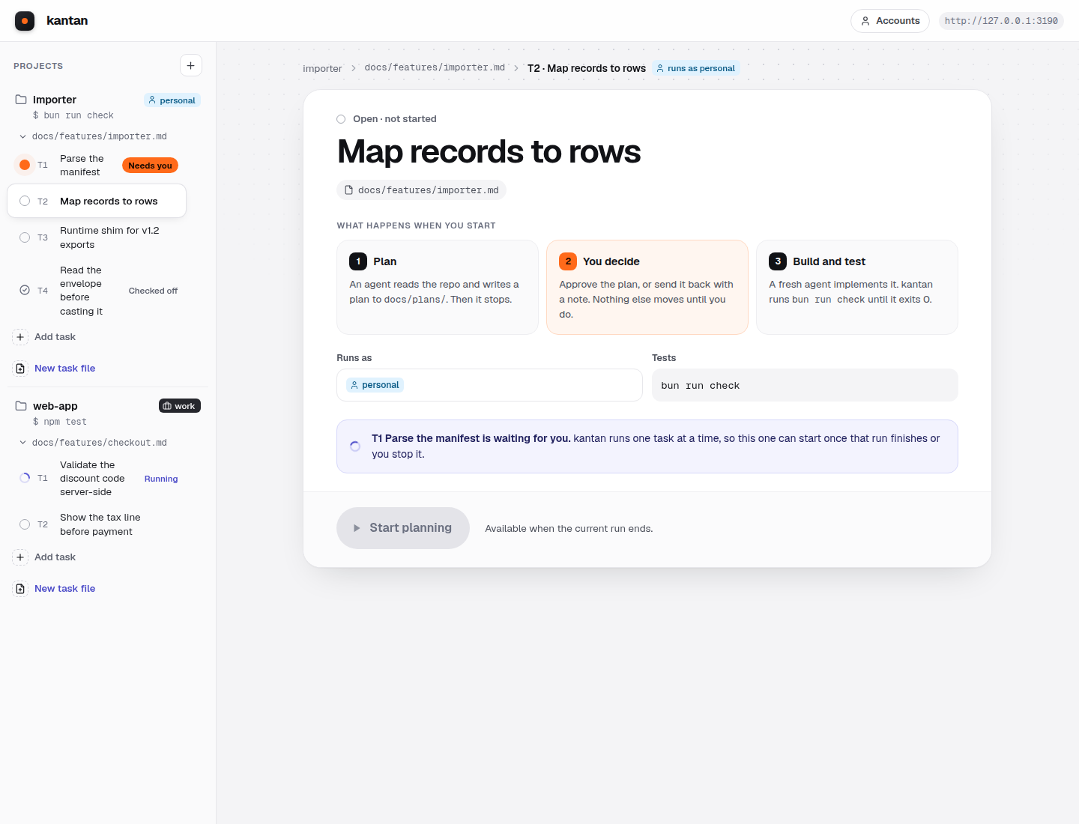Screen dimensions: 1079x824
Task: Click the runs as personal breadcrumb badge
Action: tap(695, 68)
